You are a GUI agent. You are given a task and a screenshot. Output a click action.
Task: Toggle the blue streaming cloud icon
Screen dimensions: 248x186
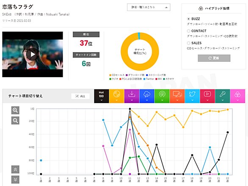point(147,96)
